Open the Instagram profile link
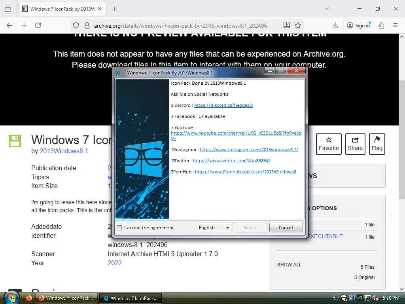This screenshot has width=405, height=304. (249, 150)
